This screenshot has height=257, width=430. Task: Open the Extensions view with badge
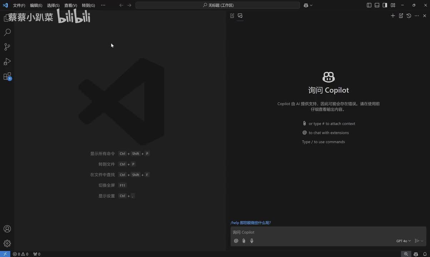7,76
